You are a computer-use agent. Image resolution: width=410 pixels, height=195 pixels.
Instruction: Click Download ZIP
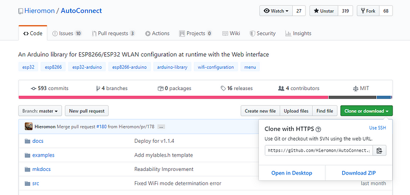coord(359,173)
